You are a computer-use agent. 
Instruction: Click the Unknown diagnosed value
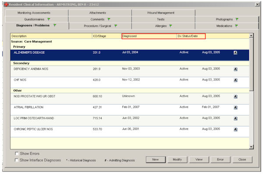point(128,96)
